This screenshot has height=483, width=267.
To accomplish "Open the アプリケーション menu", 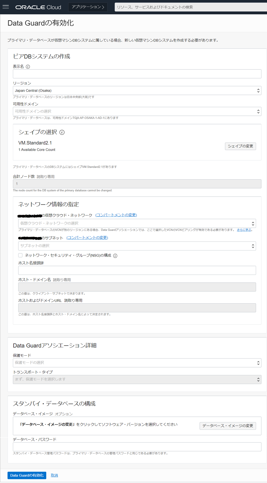I will (x=88, y=7).
